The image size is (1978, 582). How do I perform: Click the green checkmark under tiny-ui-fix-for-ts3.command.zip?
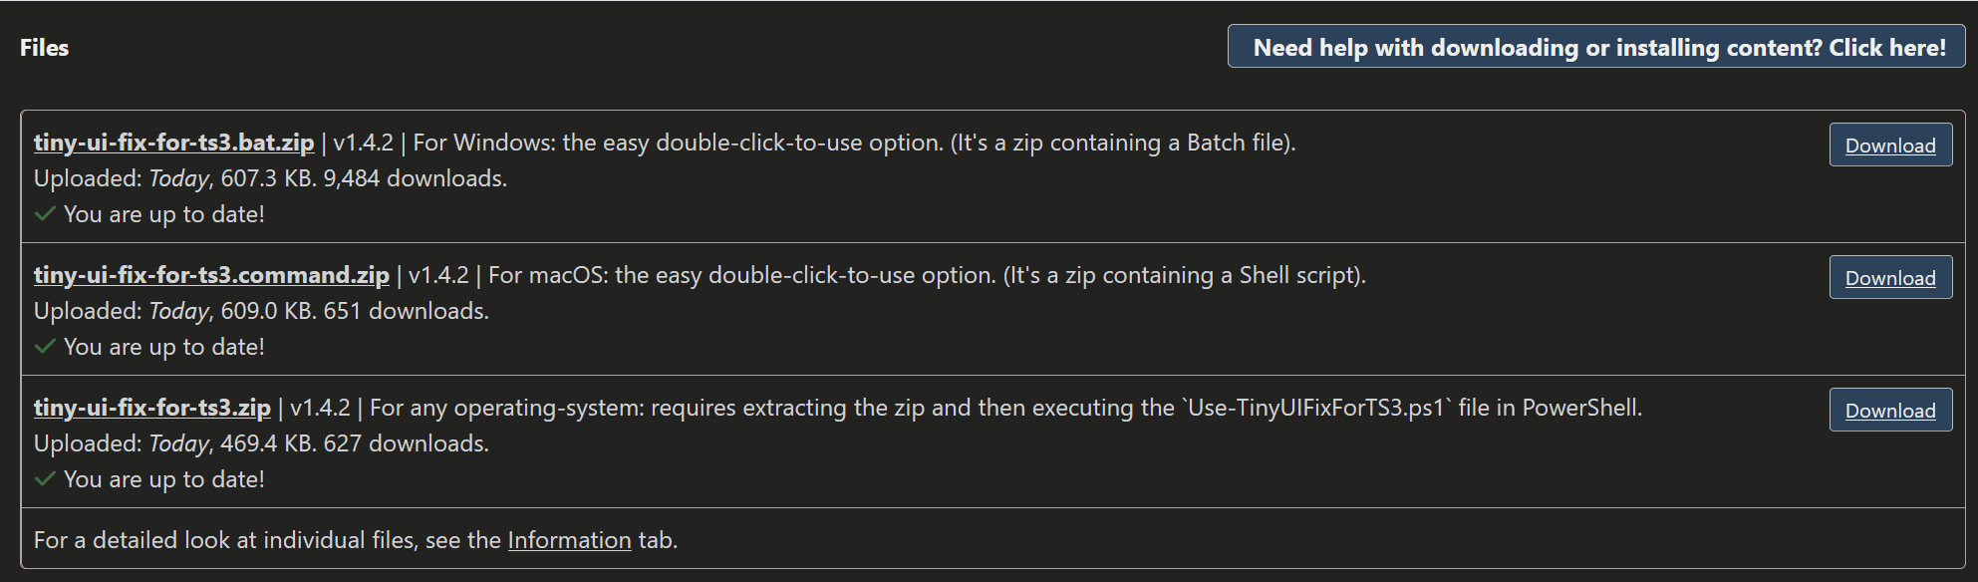pos(45,347)
